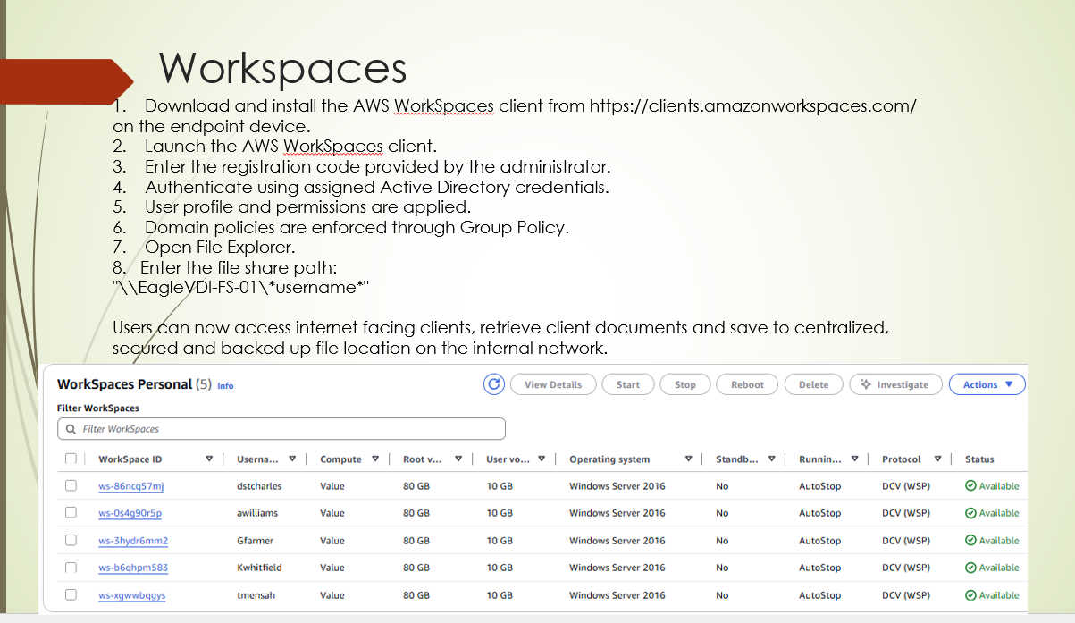Click the refresh icon beside View Details
This screenshot has width=1075, height=623.
click(494, 384)
